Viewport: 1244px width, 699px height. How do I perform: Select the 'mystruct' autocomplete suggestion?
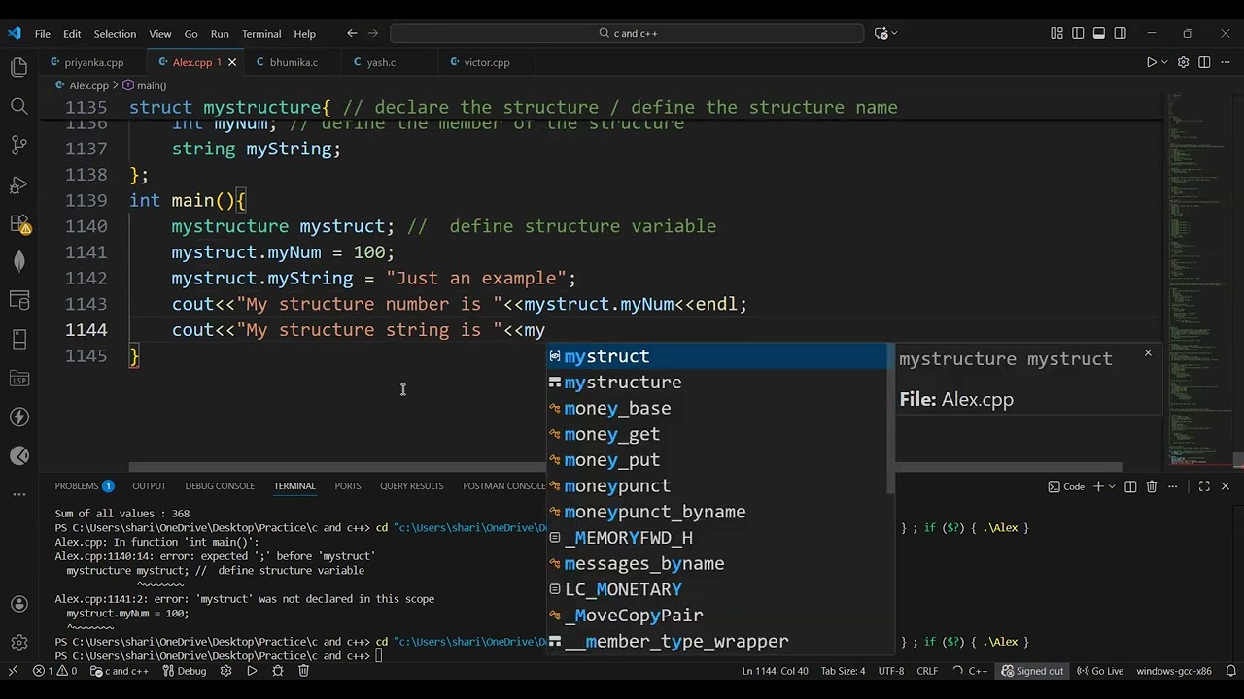717,356
